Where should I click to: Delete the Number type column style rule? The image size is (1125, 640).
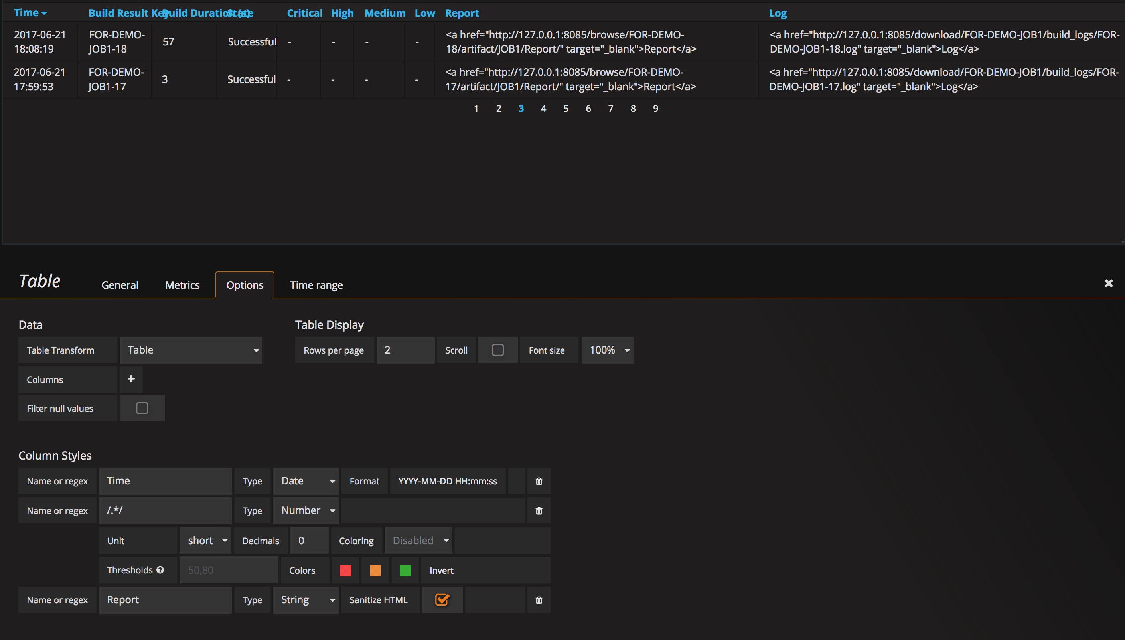coord(538,510)
